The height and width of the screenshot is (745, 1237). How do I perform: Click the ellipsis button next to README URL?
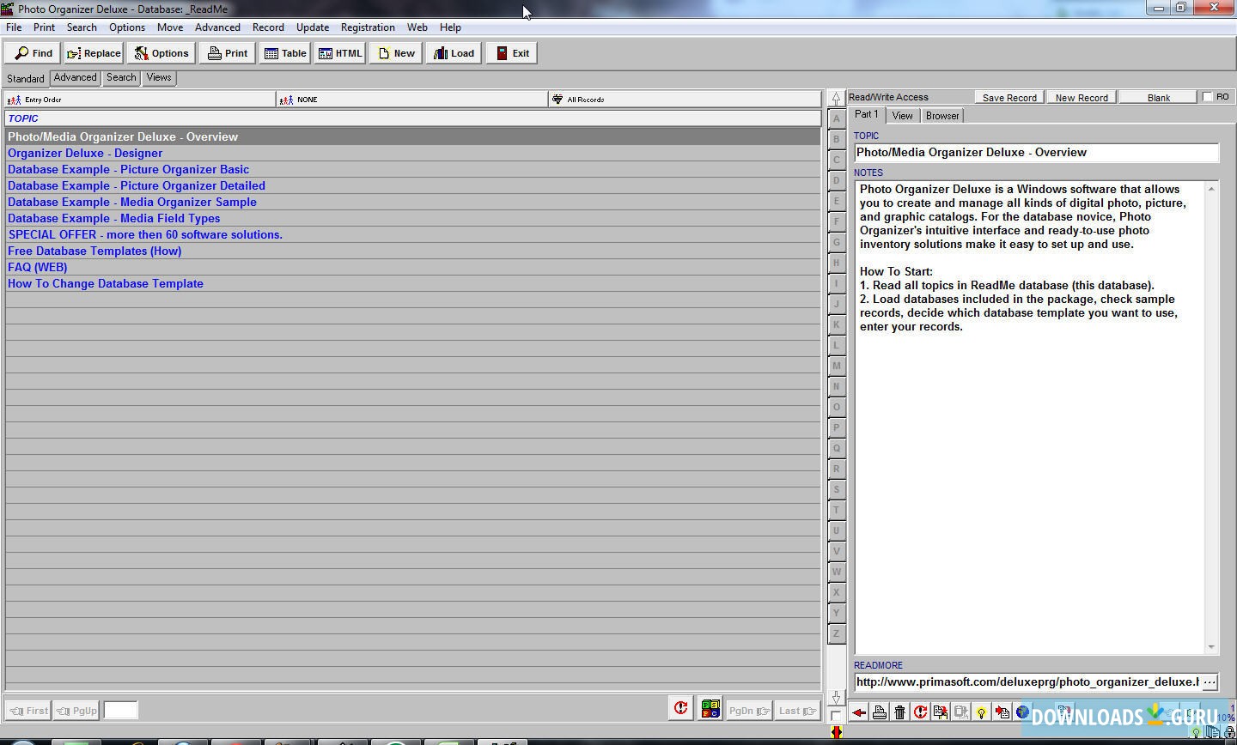tap(1210, 682)
